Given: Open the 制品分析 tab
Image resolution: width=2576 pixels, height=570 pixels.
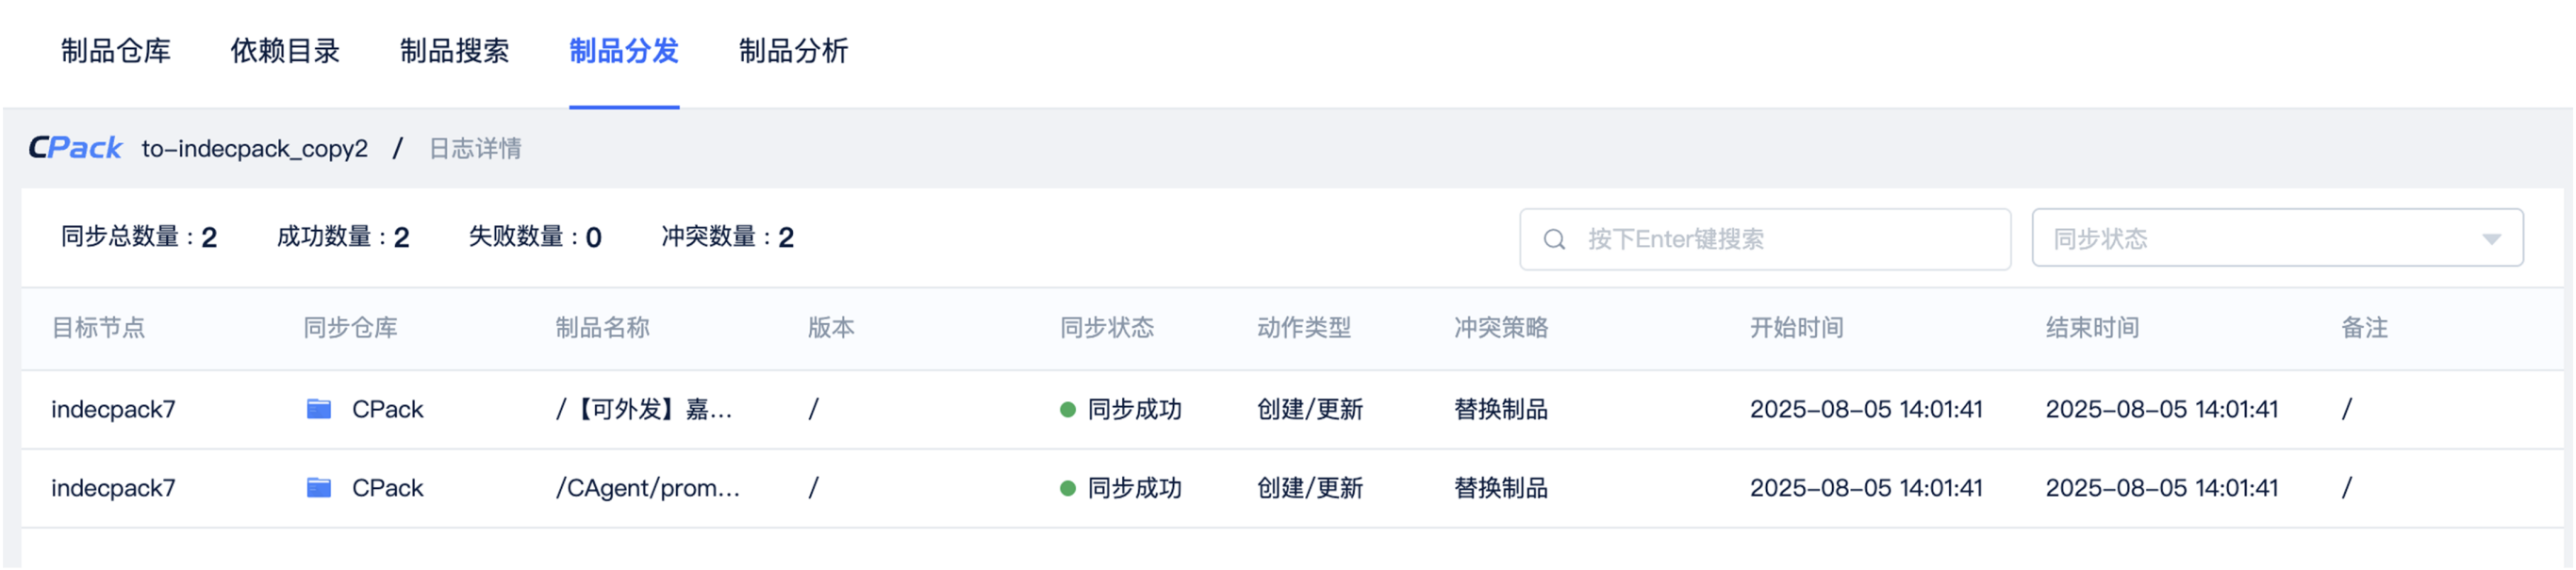Looking at the screenshot, I should click(794, 51).
